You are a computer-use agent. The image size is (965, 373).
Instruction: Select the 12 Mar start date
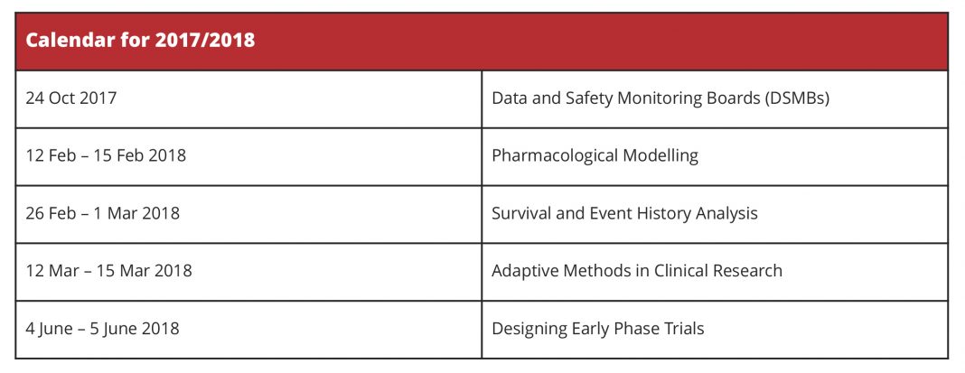[x=52, y=271]
